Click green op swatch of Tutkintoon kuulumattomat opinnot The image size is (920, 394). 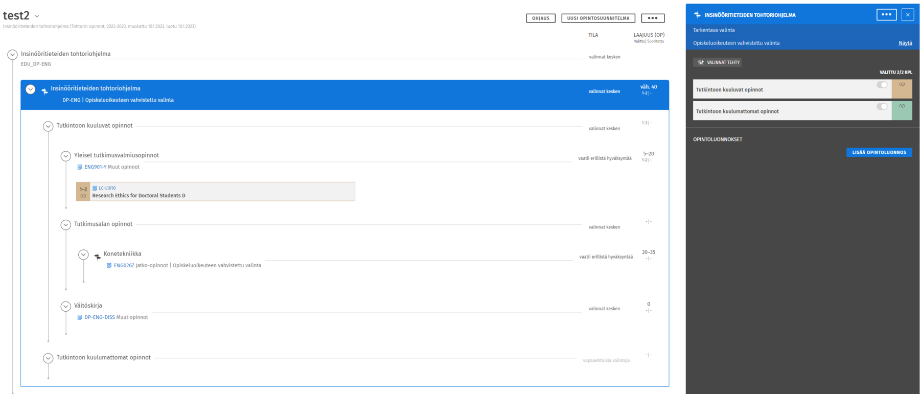click(902, 110)
